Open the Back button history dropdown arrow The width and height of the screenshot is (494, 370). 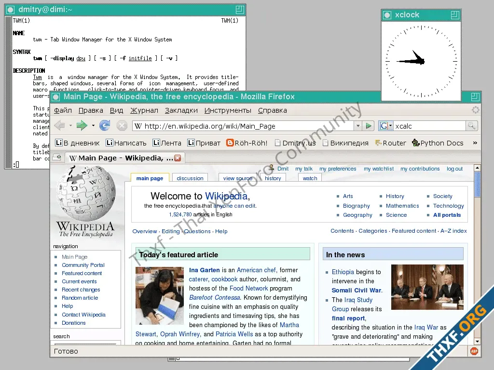coord(70,126)
